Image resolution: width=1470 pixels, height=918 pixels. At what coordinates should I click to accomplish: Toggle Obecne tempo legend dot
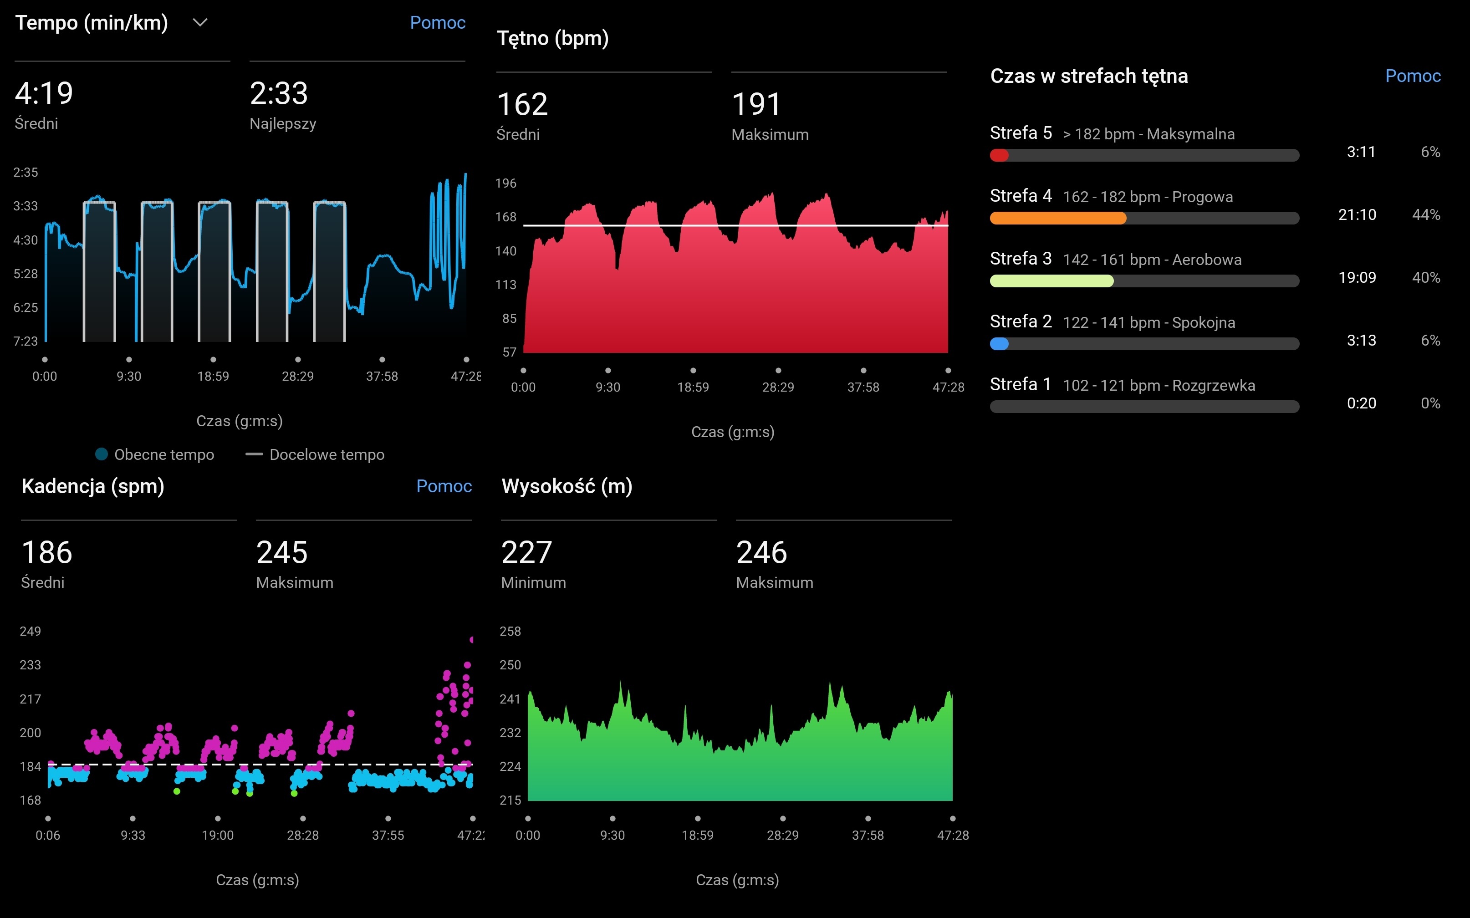(x=102, y=454)
